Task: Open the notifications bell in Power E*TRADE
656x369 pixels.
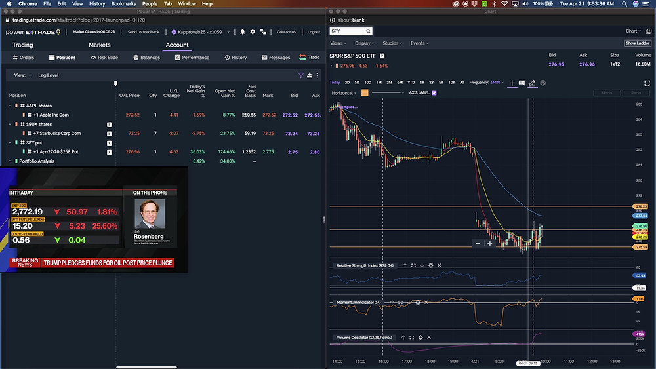Action: [242, 31]
